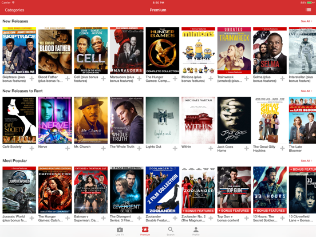Open the Blood Father poster
Viewport: 316px width, 237px height.
55,50
